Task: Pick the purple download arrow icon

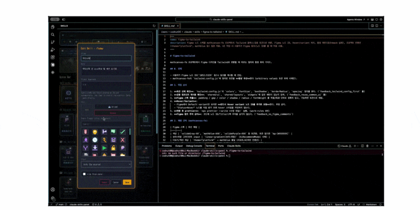Action: [94, 148]
